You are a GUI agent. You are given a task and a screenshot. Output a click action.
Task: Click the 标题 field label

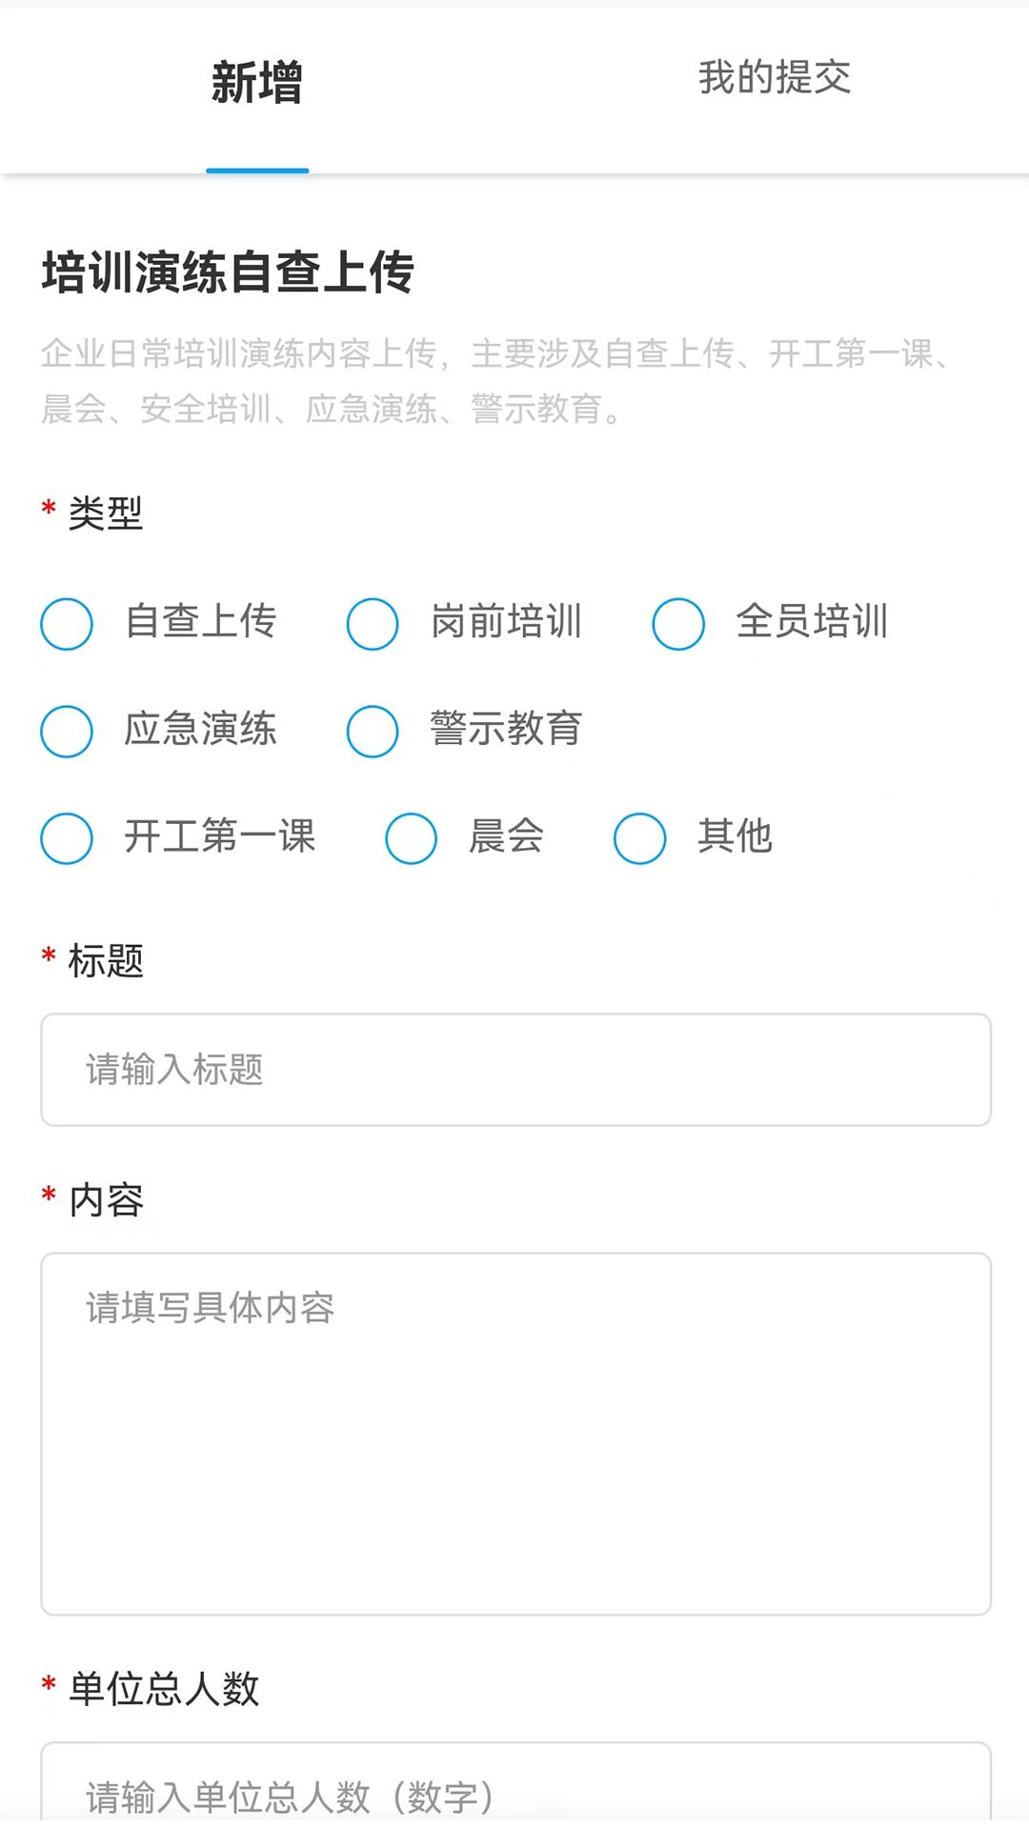(105, 961)
